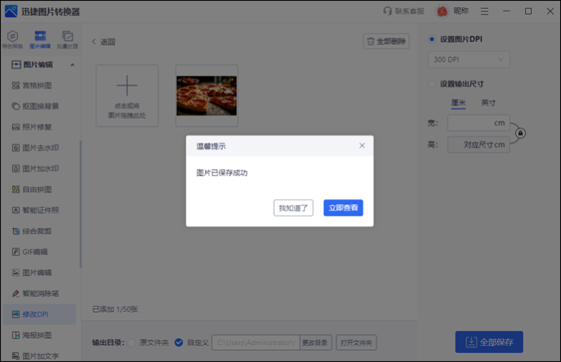Select the pizza image thumbnail
This screenshot has width=561, height=362.
point(206,96)
